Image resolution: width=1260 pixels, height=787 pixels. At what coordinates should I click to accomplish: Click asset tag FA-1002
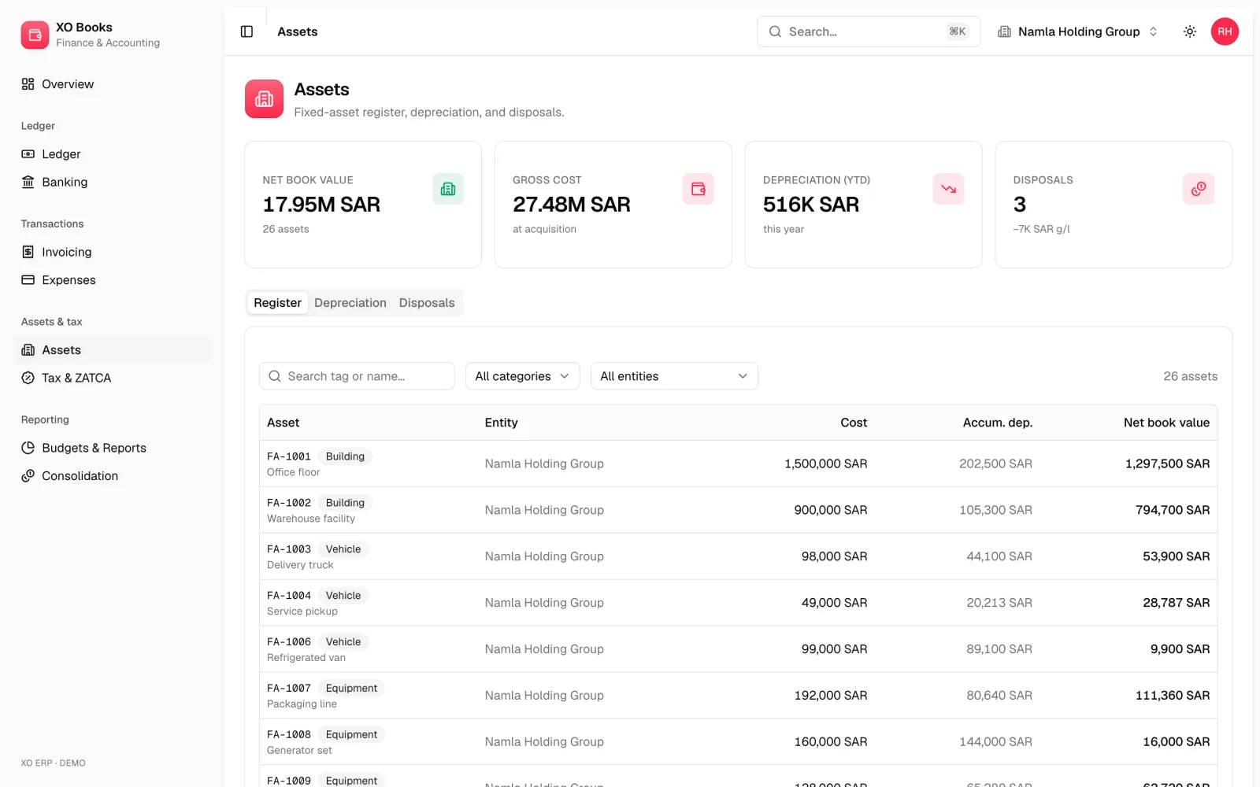coord(289,503)
